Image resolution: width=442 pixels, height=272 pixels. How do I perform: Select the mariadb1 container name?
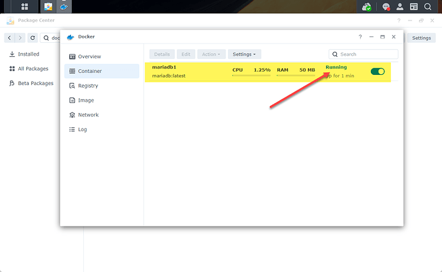164,67
